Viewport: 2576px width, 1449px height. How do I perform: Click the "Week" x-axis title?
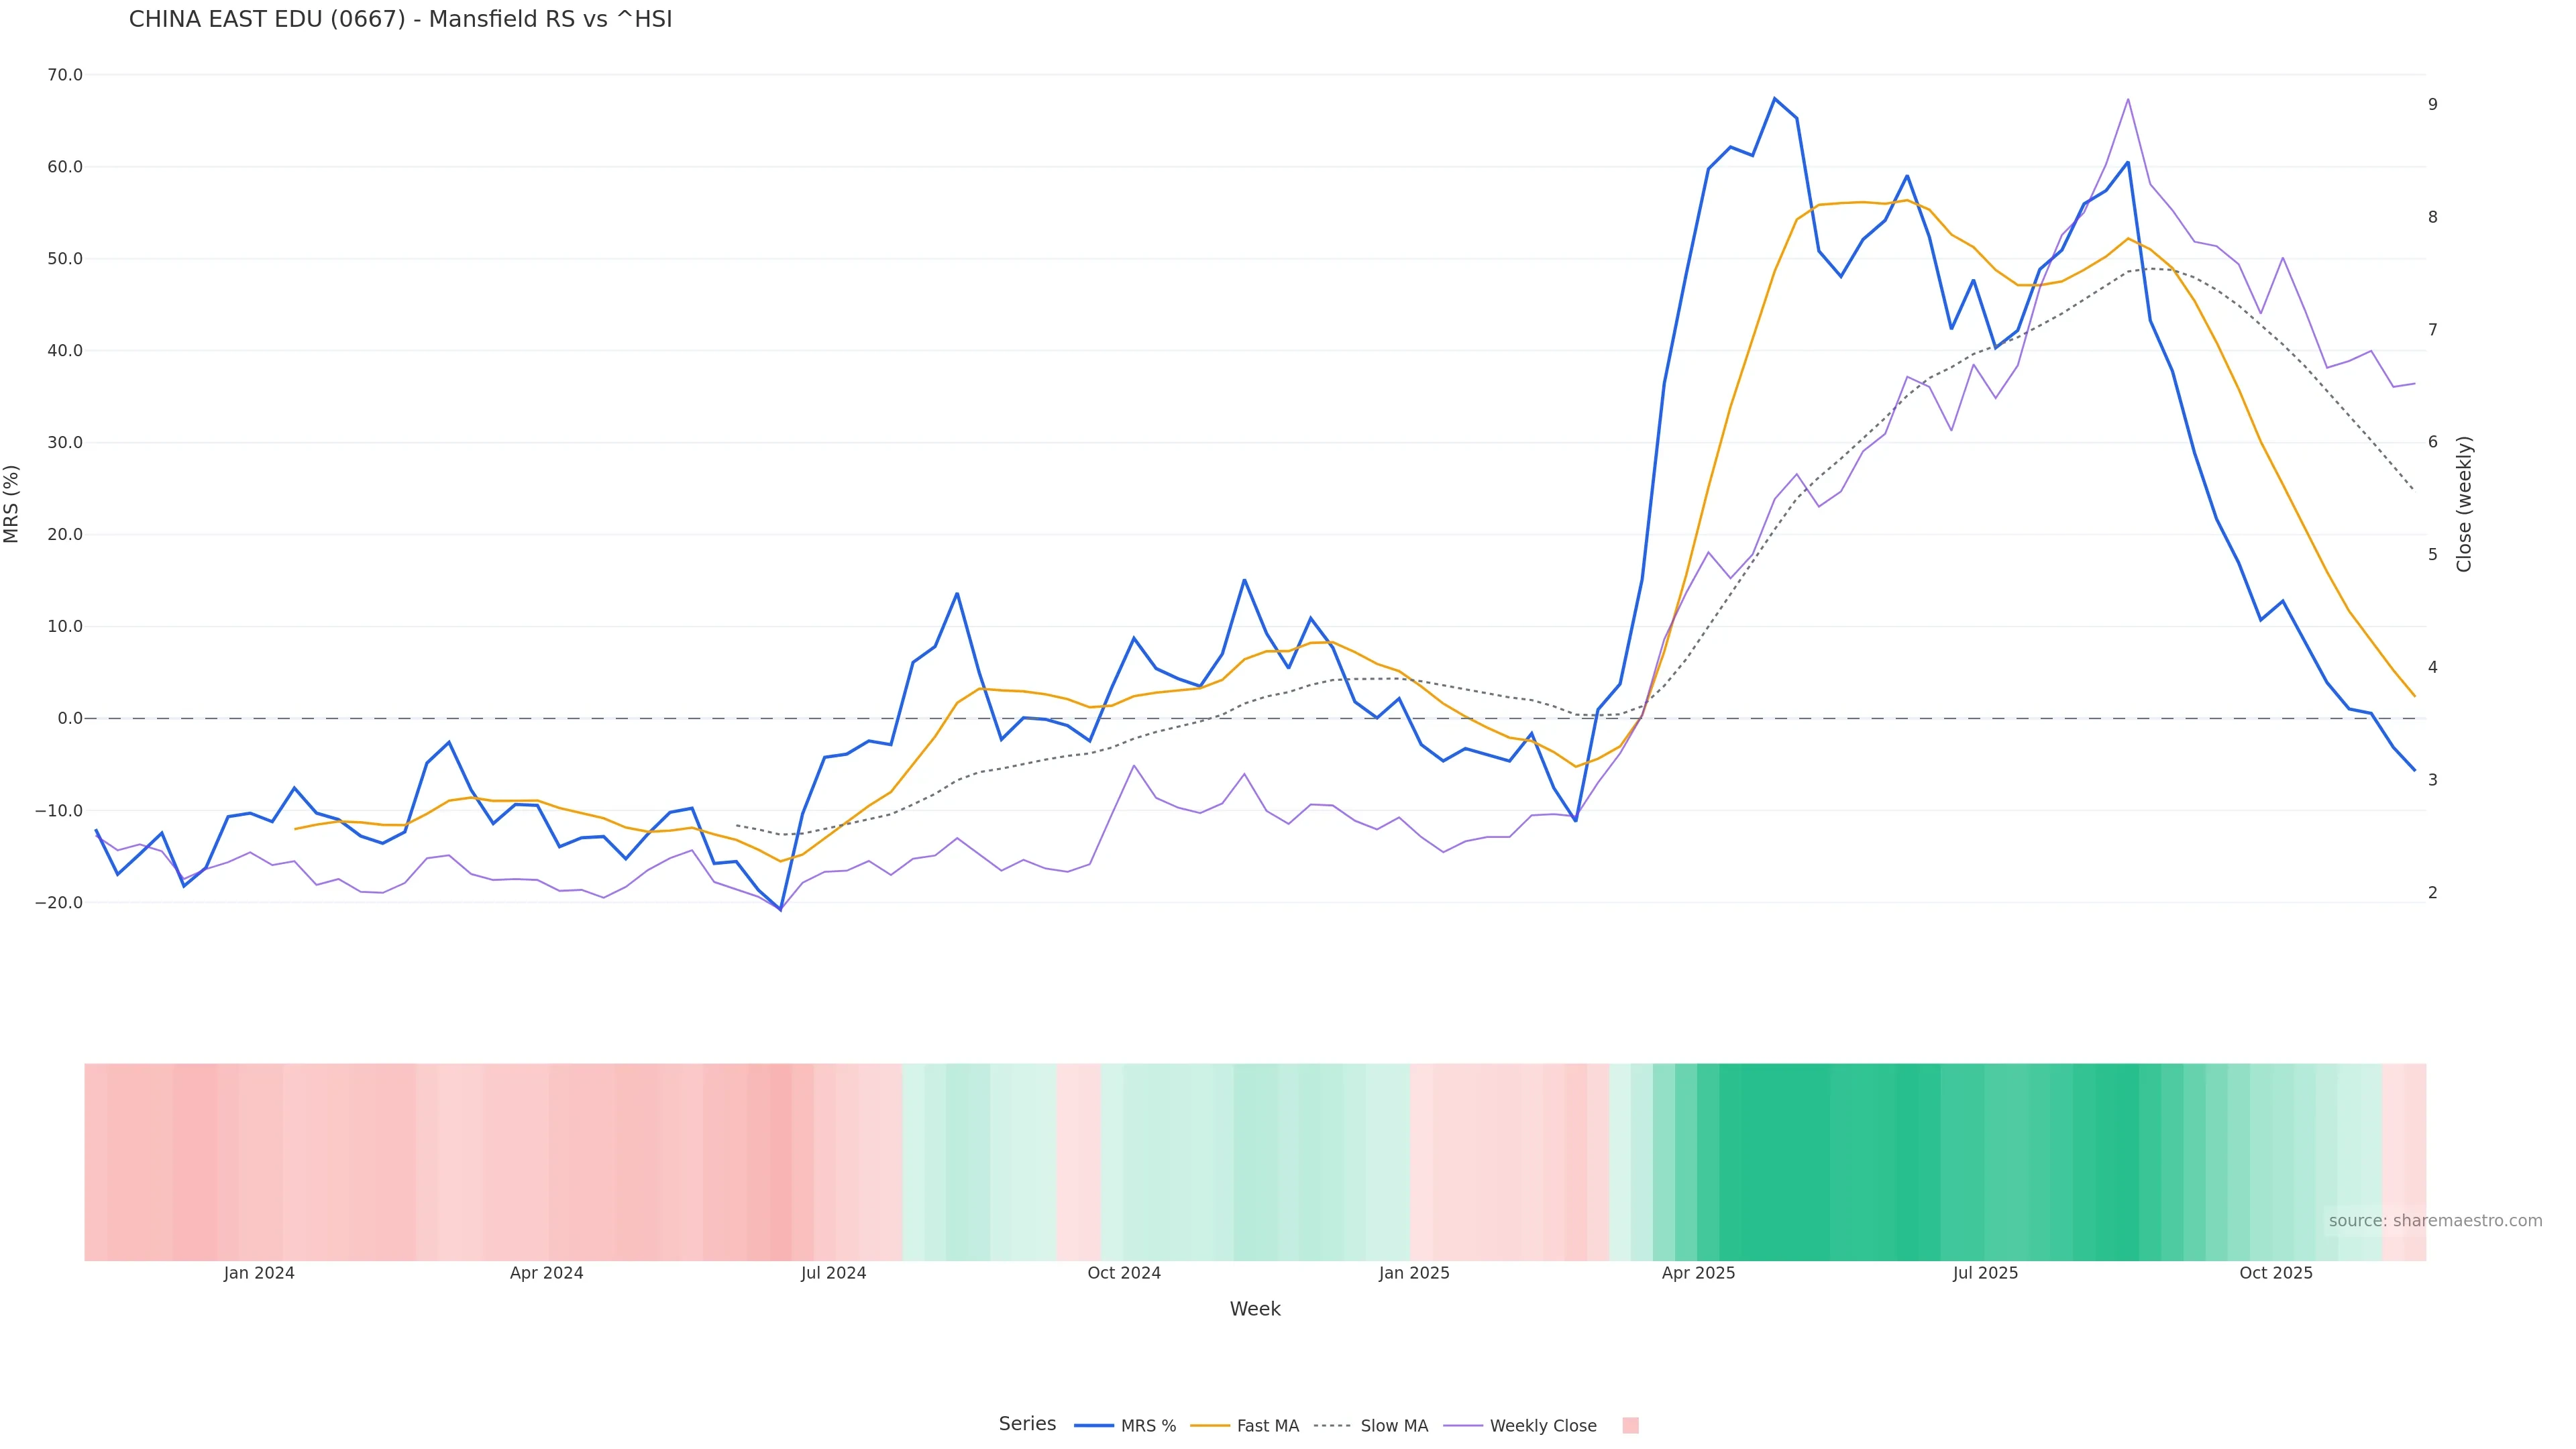(x=1255, y=1309)
